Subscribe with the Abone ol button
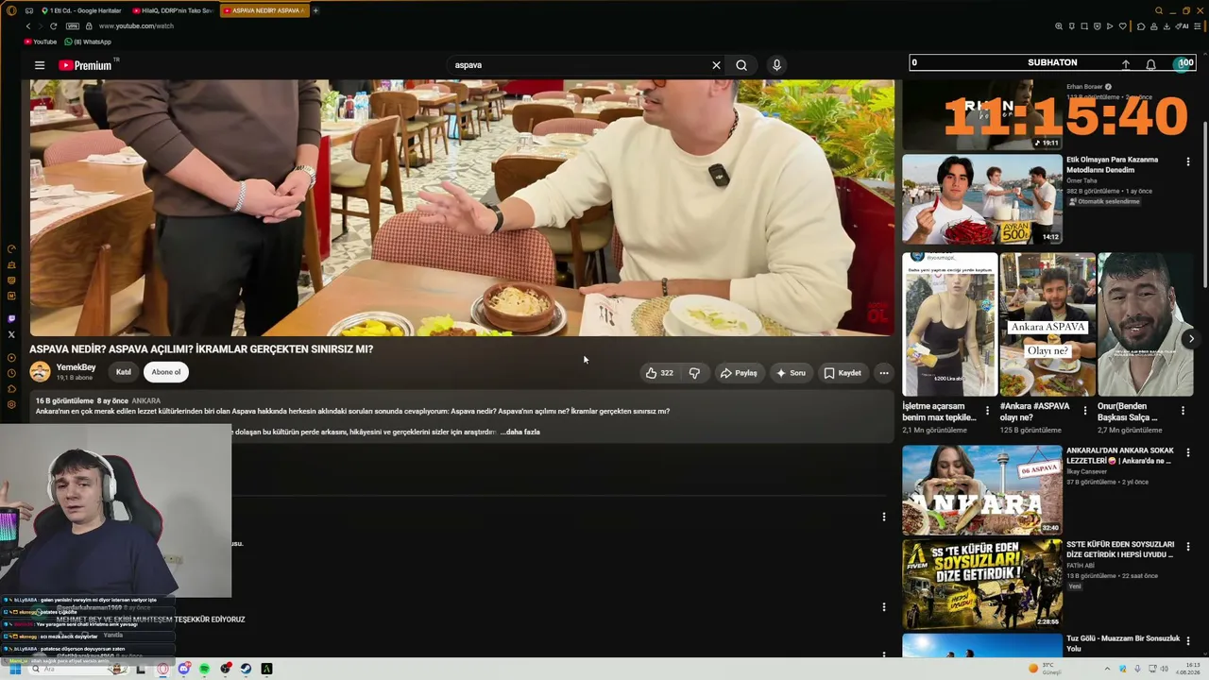The height and width of the screenshot is (680, 1209). click(x=166, y=372)
